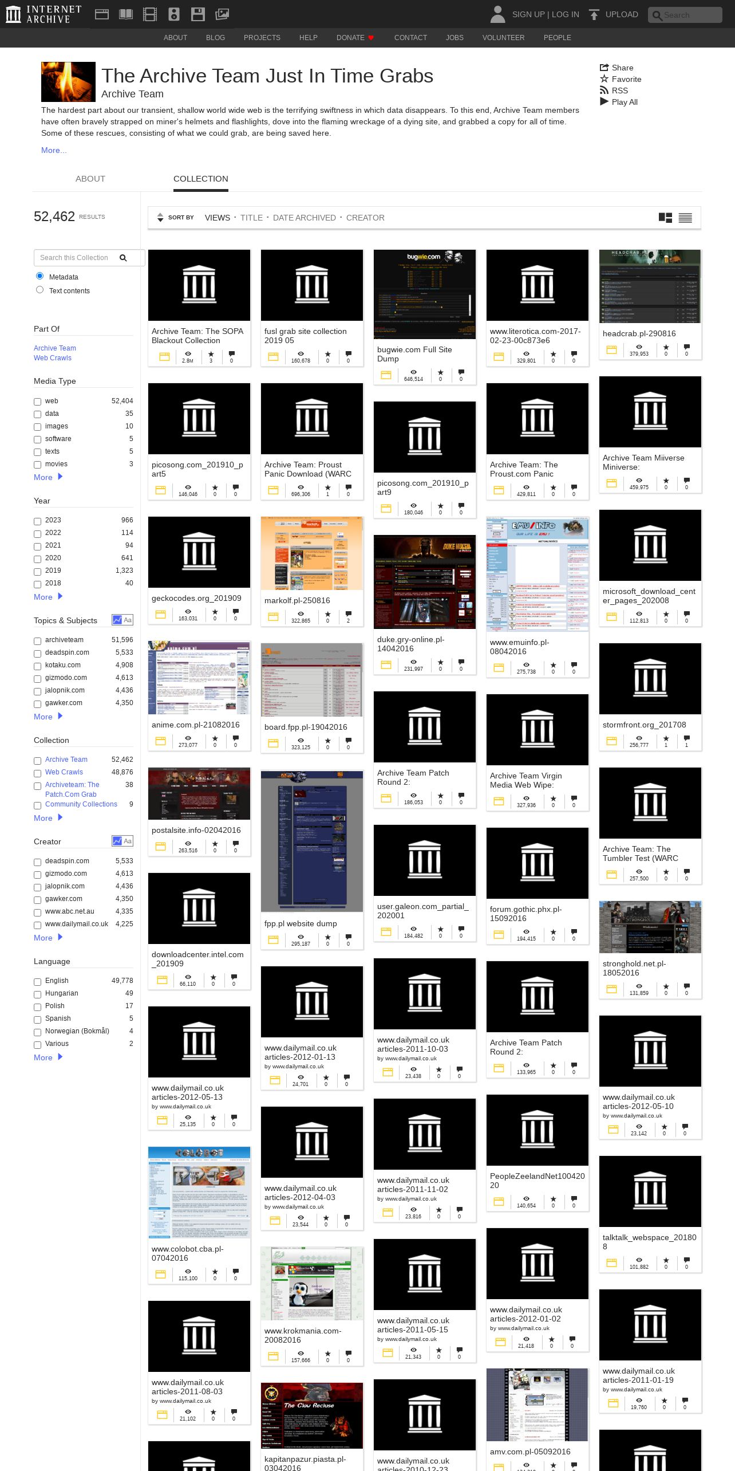Check the archiveteam topic checkbox
Screen dimensions: 735x1471
point(37,640)
